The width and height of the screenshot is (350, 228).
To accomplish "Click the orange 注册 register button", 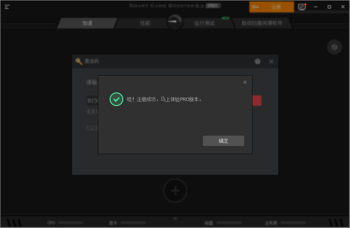I will [x=271, y=7].
